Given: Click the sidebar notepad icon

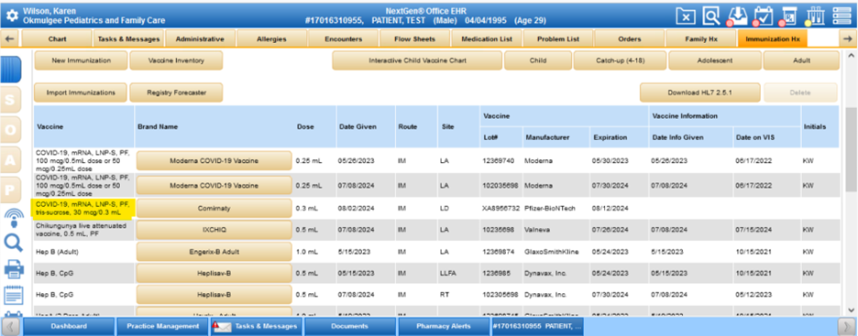Looking at the screenshot, I should point(13,295).
